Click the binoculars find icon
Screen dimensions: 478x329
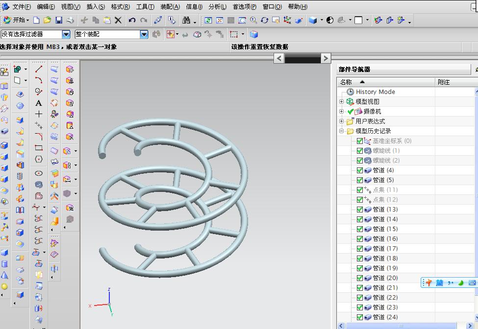186,20
